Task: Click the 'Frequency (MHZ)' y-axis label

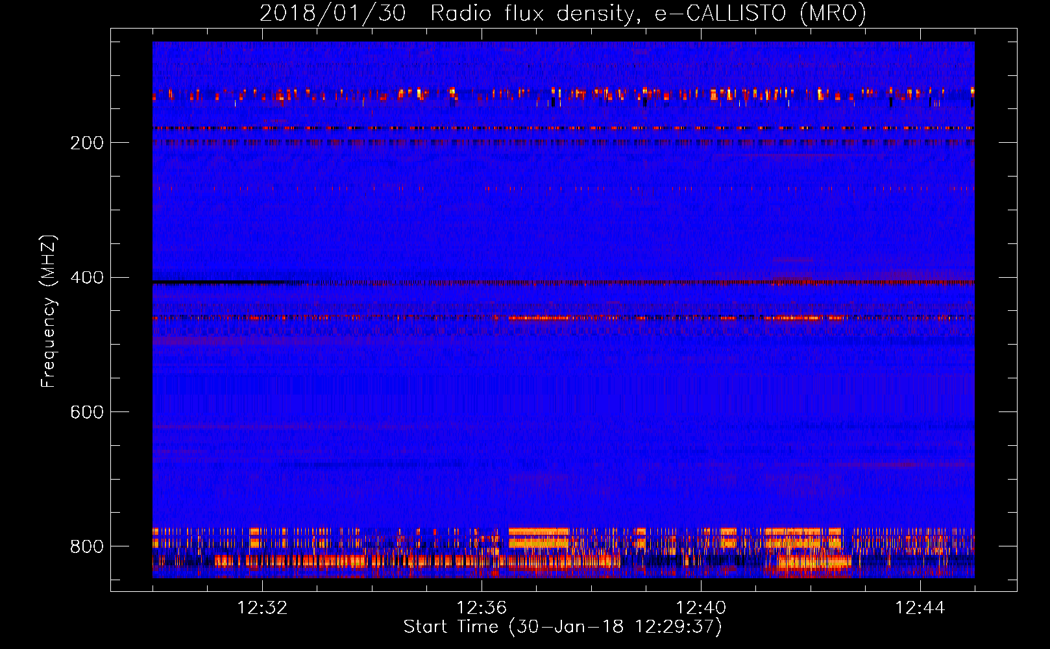Action: [48, 311]
